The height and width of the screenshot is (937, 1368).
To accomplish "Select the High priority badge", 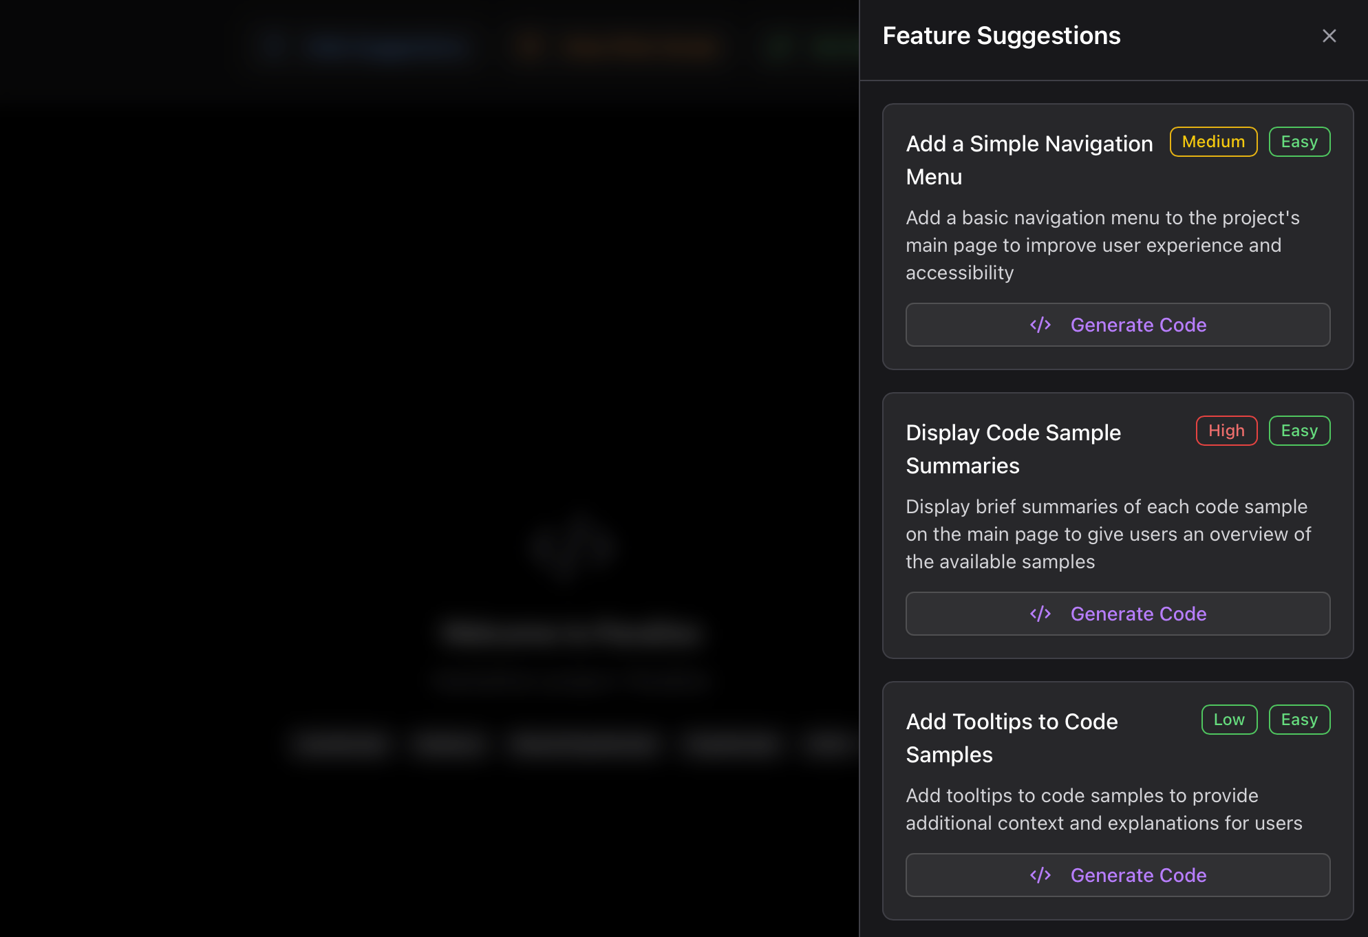I will point(1226,431).
